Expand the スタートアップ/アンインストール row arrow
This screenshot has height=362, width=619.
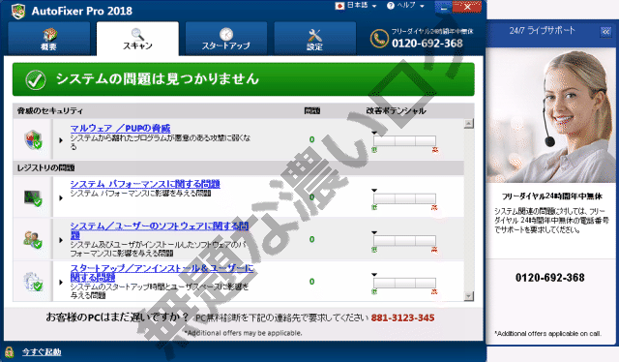click(61, 283)
